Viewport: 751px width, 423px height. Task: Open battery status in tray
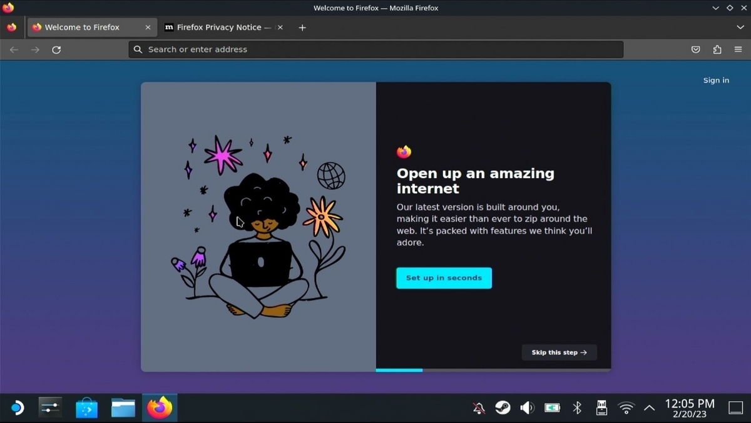552,408
